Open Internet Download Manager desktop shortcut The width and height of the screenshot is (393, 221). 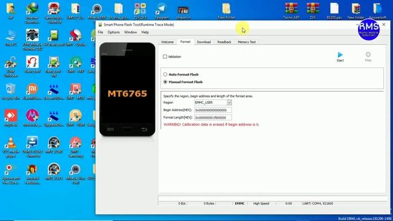[x=32, y=14]
